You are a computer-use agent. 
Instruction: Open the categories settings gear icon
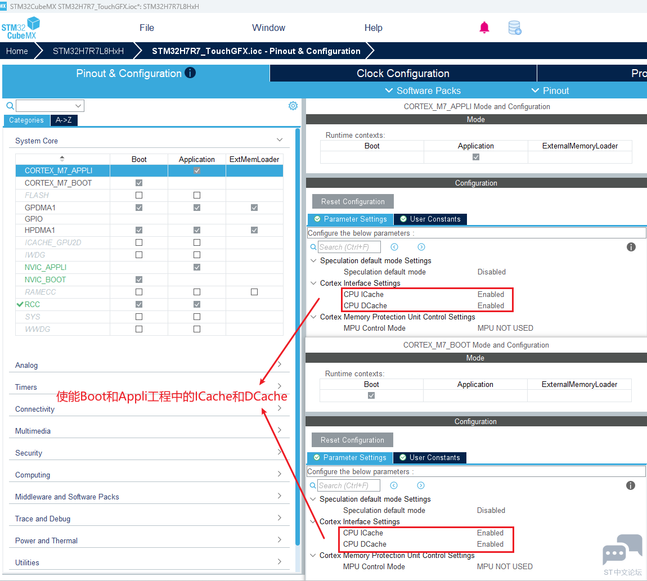[293, 106]
